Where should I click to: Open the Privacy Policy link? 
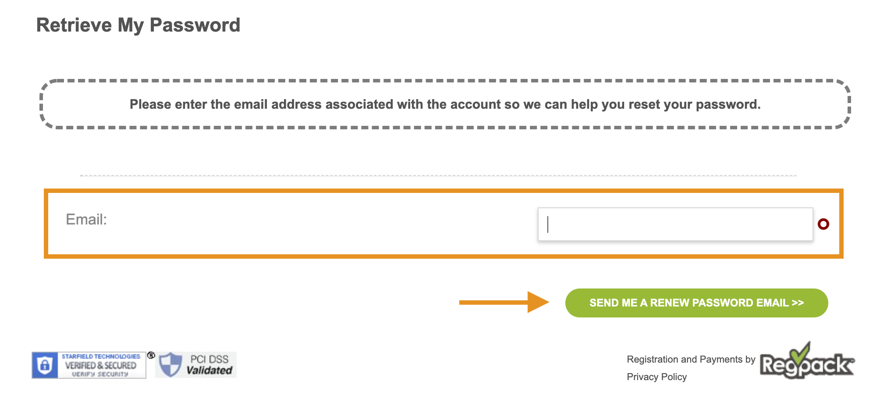click(656, 377)
